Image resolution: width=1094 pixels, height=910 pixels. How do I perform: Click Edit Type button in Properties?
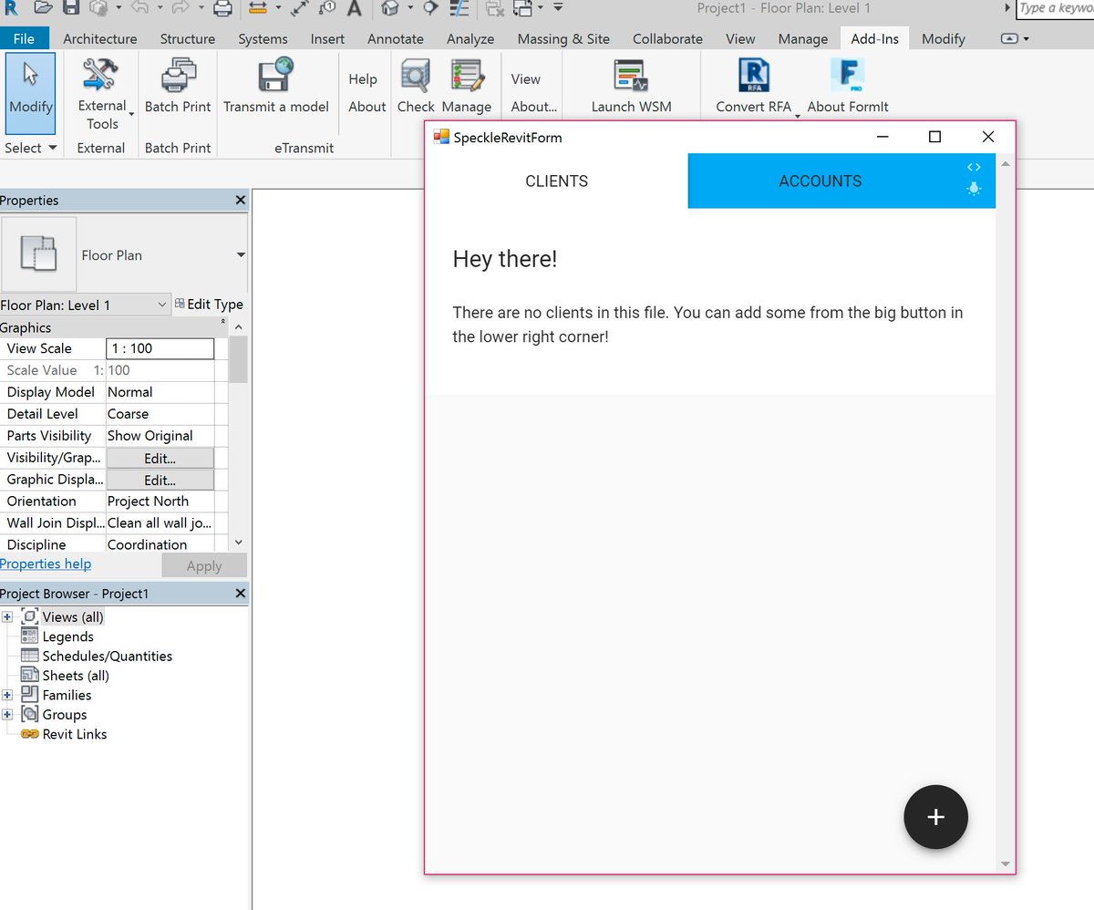click(x=209, y=305)
